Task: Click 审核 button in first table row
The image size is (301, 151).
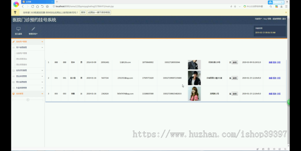Action: pos(234,62)
